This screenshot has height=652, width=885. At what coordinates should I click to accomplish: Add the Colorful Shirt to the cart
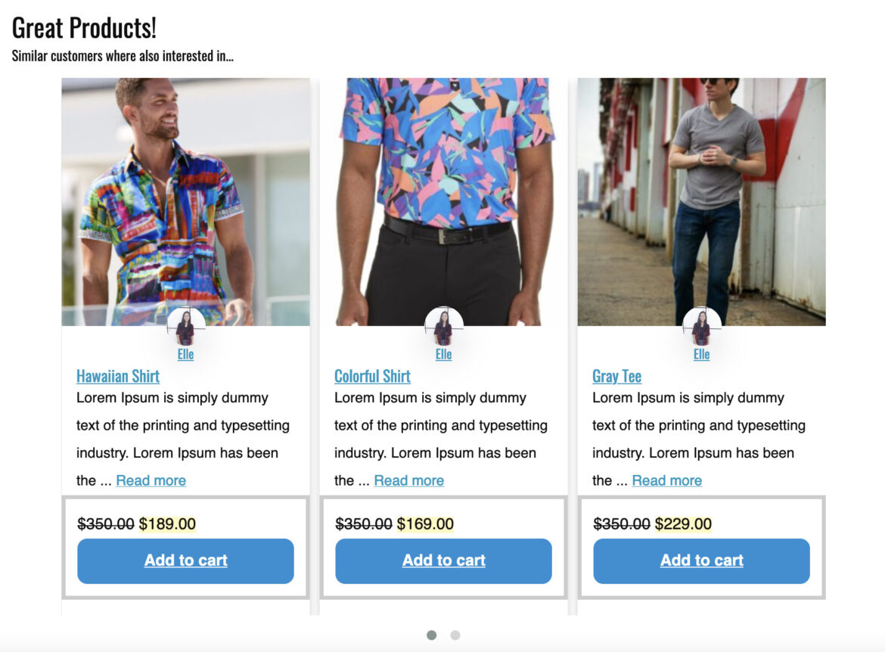coord(443,560)
